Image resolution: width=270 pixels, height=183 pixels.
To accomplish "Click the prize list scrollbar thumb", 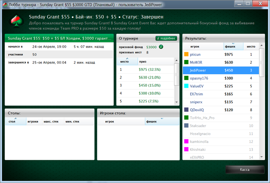I will (177, 74).
